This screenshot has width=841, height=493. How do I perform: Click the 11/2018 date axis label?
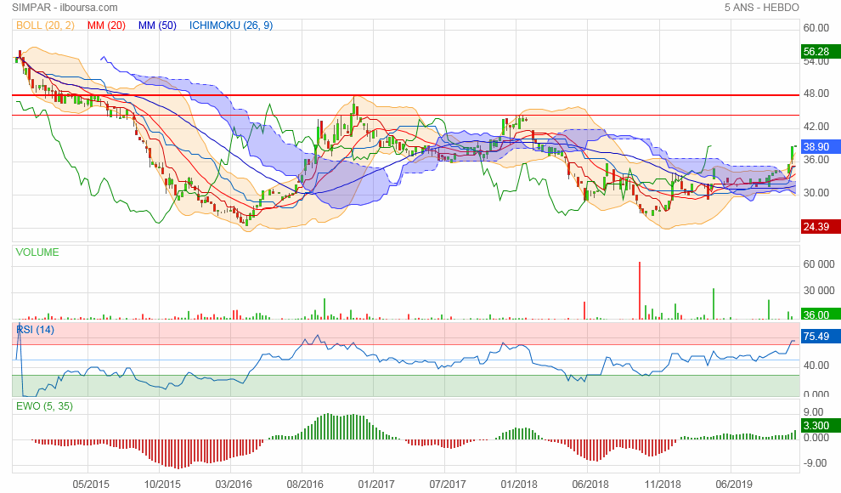tap(662, 484)
